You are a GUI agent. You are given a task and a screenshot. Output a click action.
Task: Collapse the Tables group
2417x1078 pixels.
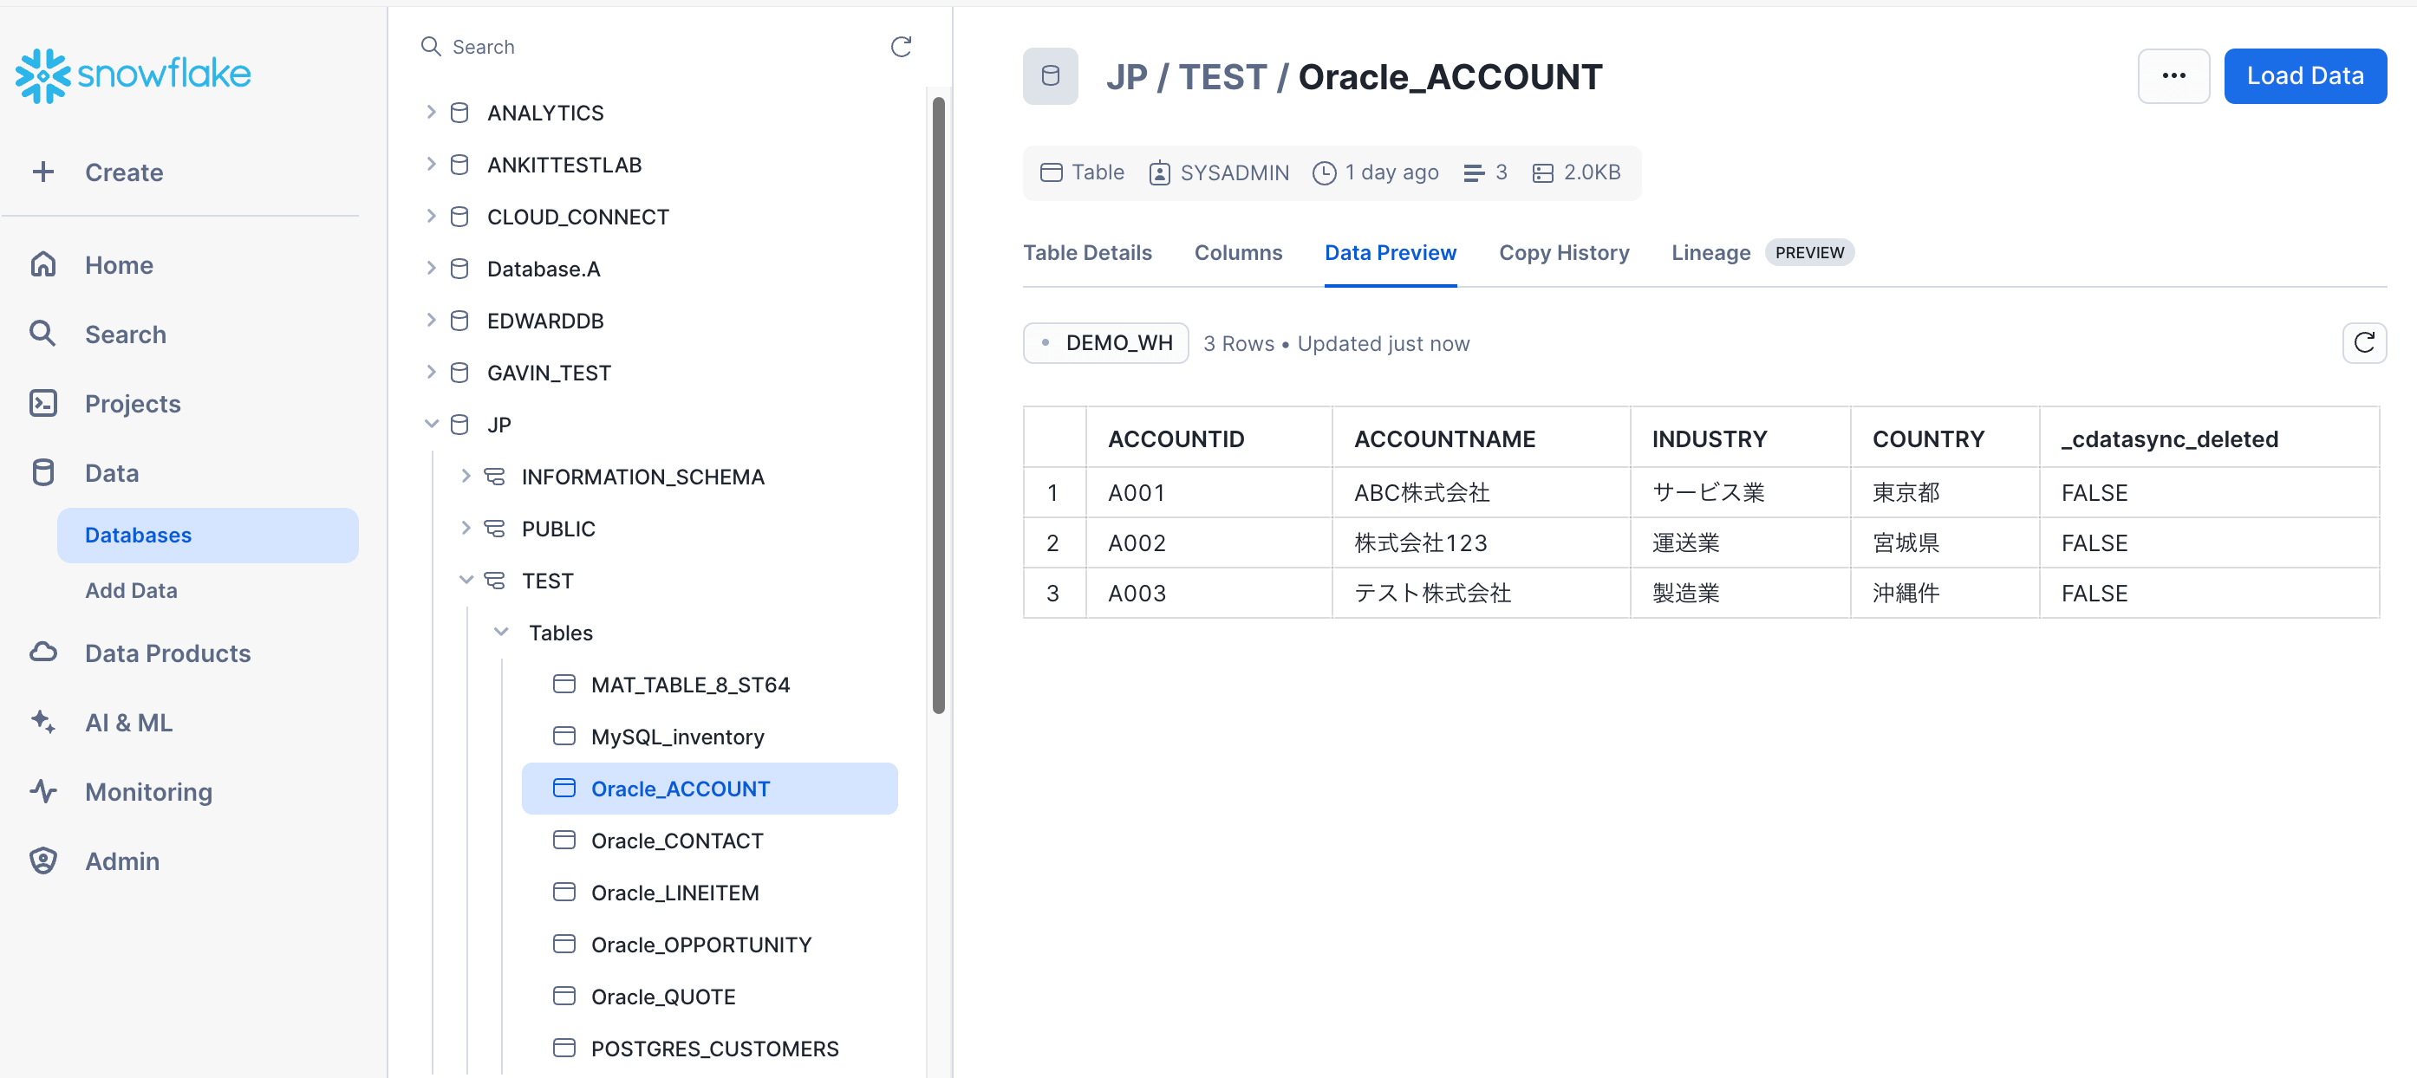(501, 633)
